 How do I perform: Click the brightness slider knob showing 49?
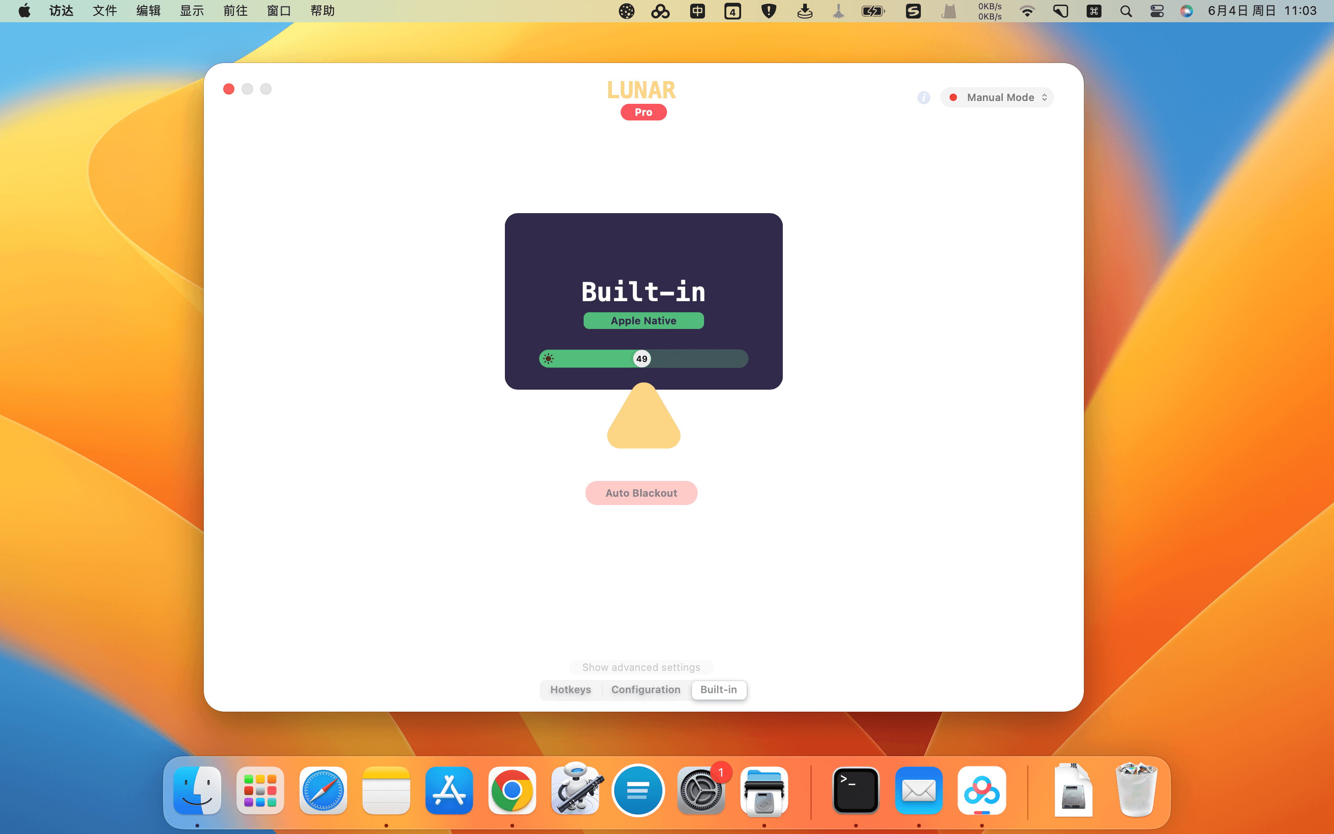(x=642, y=359)
